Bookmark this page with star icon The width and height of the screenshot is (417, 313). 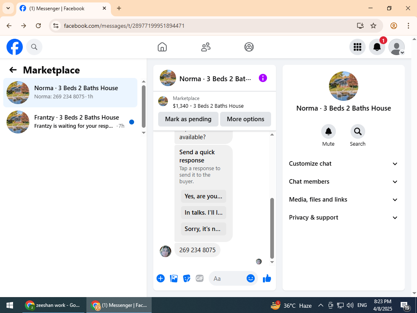pos(373,26)
